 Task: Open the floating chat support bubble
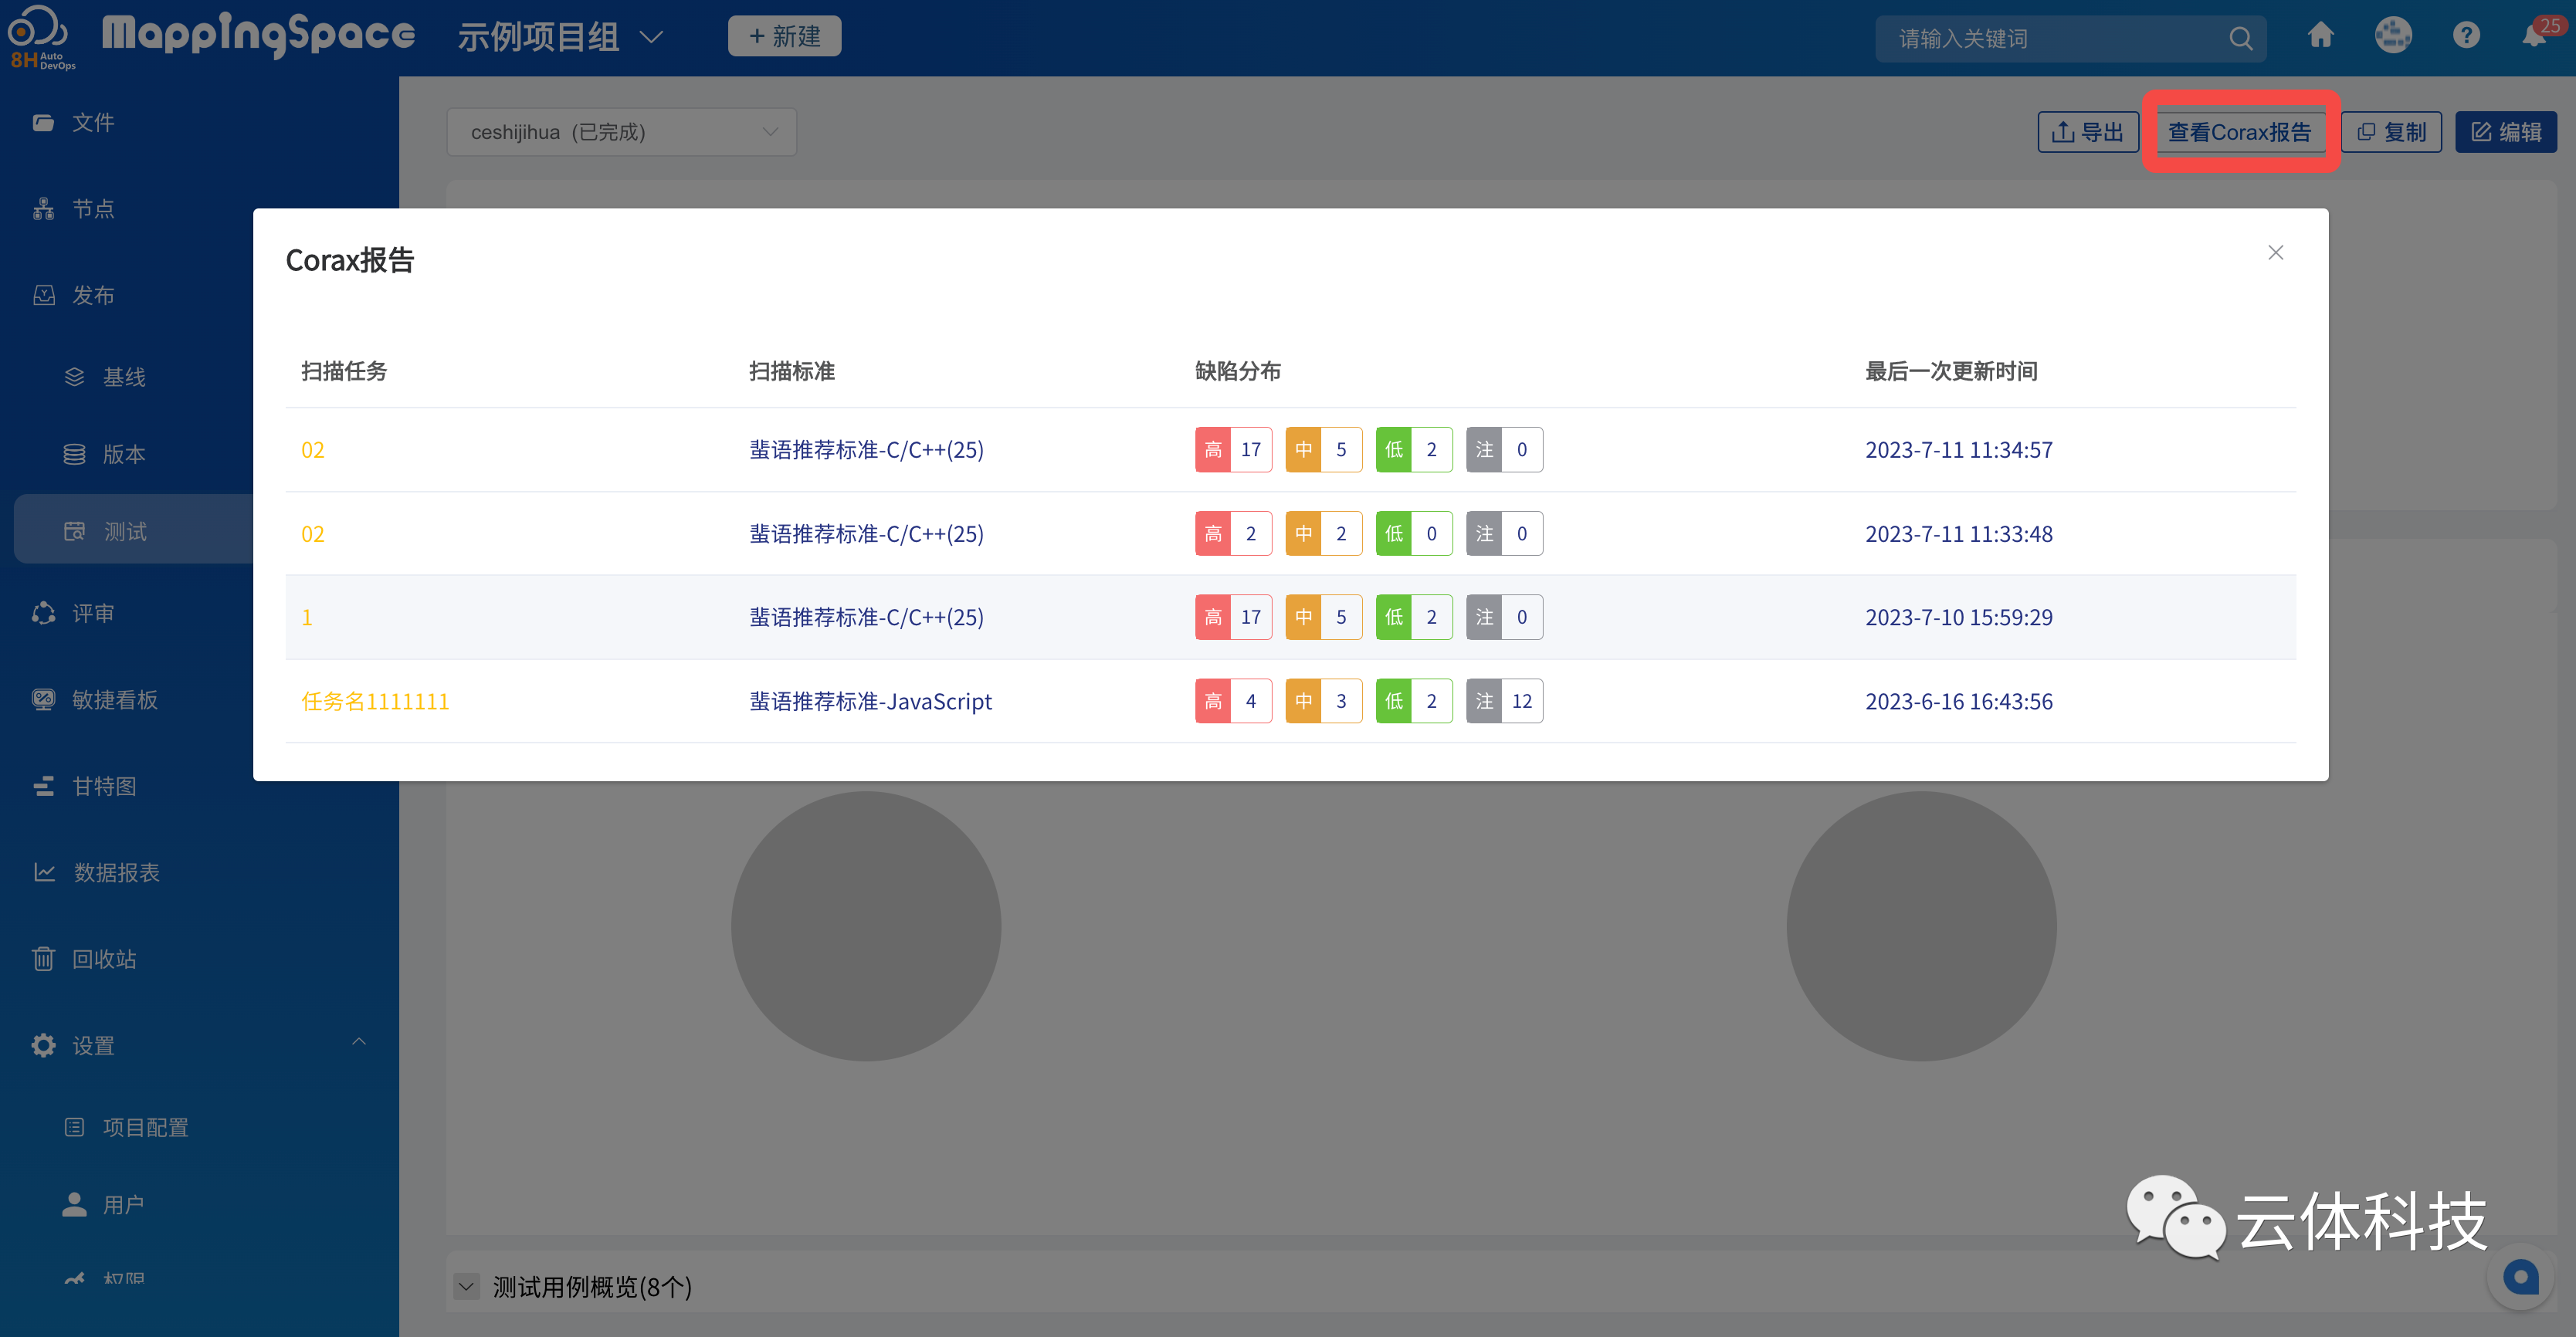tap(2521, 1277)
